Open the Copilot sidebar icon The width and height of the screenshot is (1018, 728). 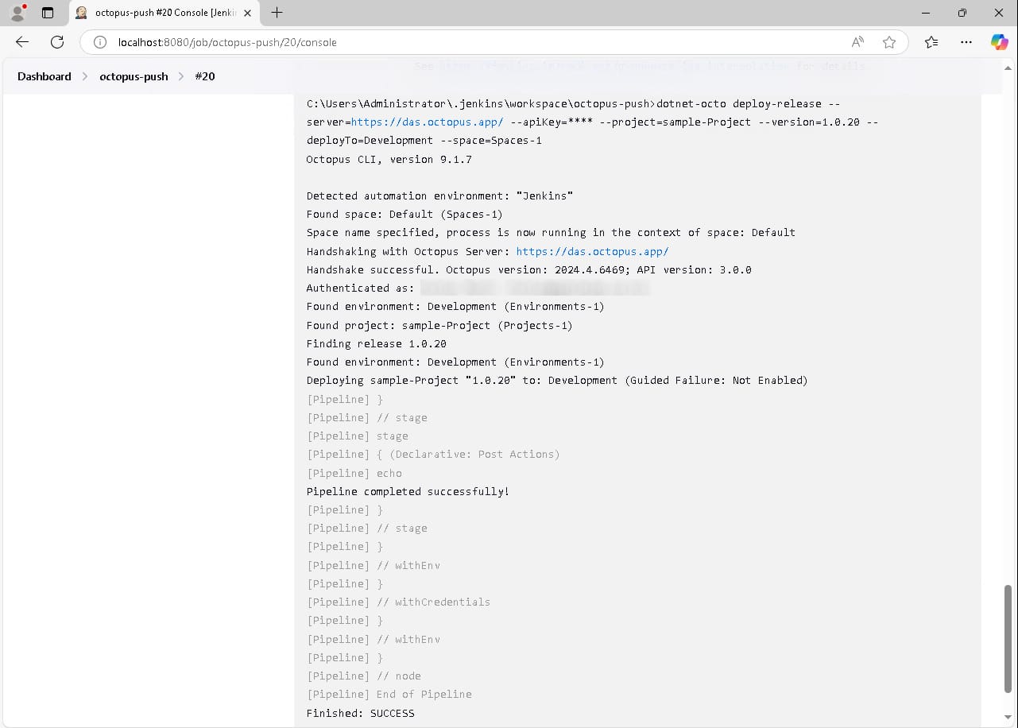click(999, 42)
